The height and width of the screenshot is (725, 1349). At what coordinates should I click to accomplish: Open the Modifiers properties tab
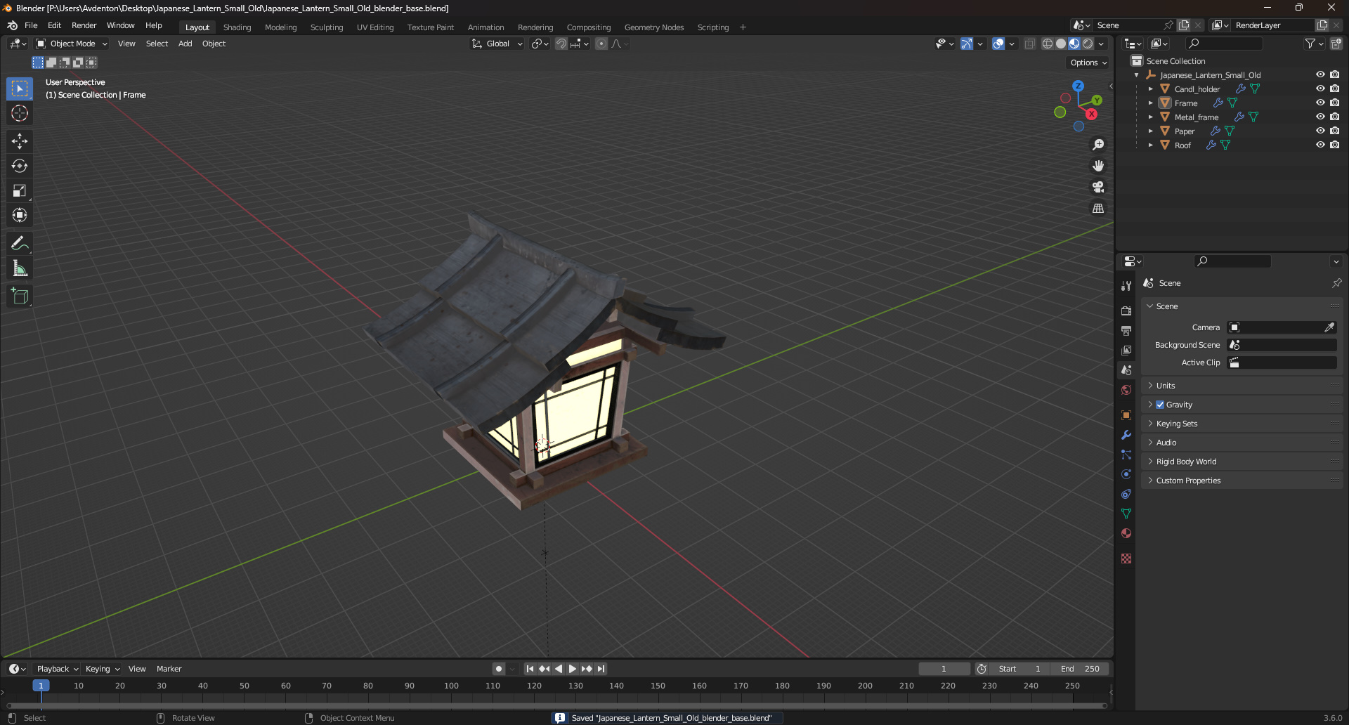pyautogui.click(x=1126, y=435)
